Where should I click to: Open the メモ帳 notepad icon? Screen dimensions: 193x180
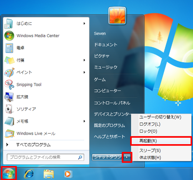coord(10,121)
